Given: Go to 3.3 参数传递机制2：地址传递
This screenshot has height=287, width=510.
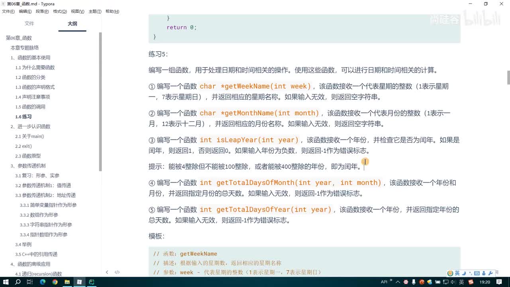Looking at the screenshot, I should click(x=45, y=195).
